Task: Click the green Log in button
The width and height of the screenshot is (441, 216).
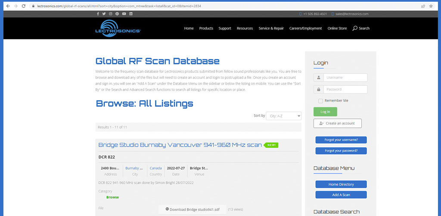Action: (x=325, y=112)
